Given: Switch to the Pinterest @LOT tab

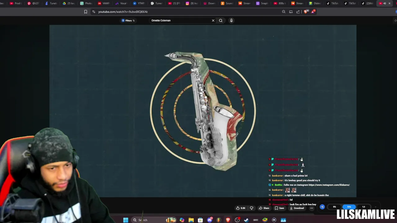Looking at the screenshot, I should pyautogui.click(x=33, y=3).
